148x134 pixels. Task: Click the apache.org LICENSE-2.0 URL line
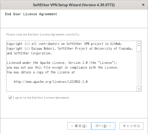(51, 82)
